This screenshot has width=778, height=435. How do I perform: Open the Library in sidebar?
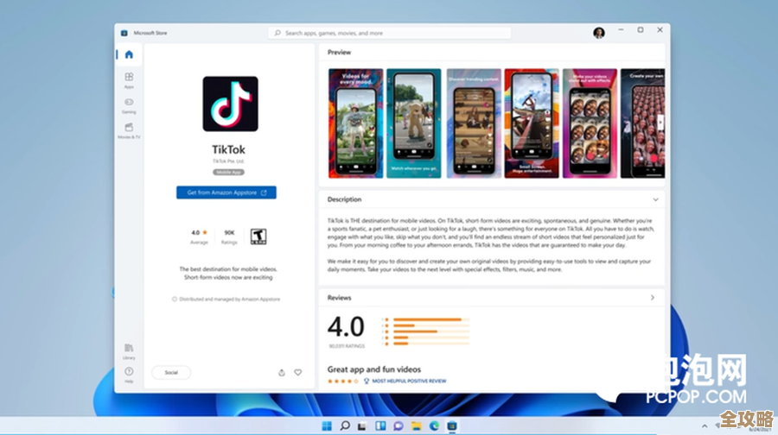tap(129, 350)
